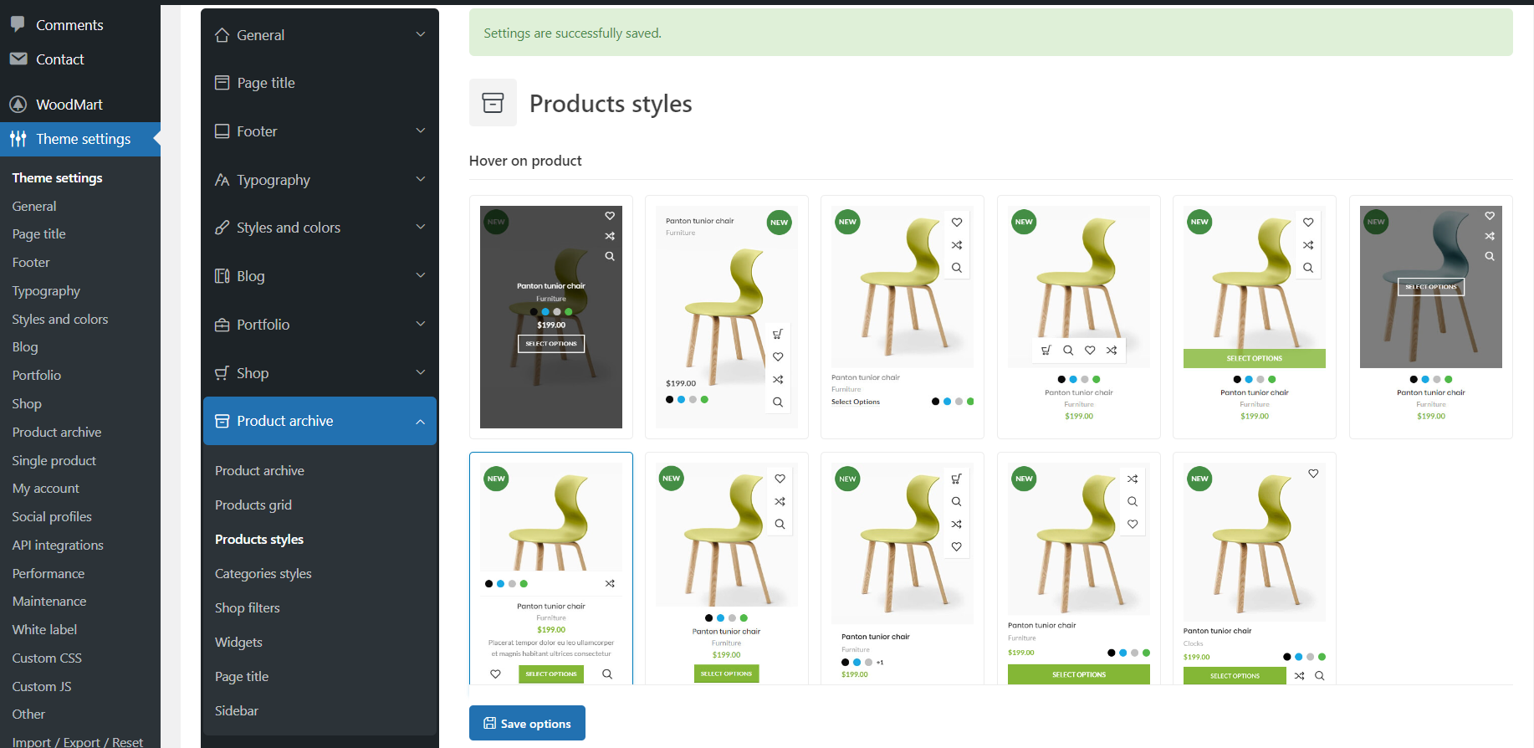
Task: Select hover style with title above the chair
Action: tap(727, 317)
